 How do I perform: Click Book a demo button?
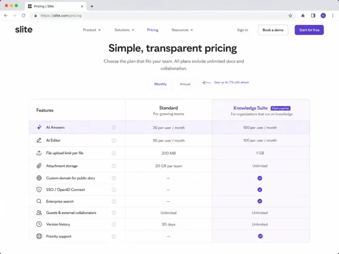point(273,30)
